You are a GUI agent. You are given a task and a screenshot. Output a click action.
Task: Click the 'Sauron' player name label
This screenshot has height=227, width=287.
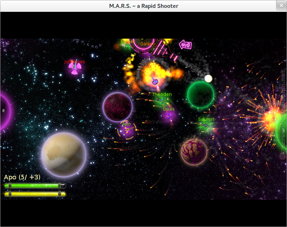[x=206, y=119]
